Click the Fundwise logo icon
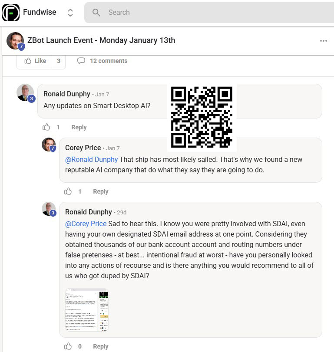The height and width of the screenshot is (352, 334). (11, 13)
